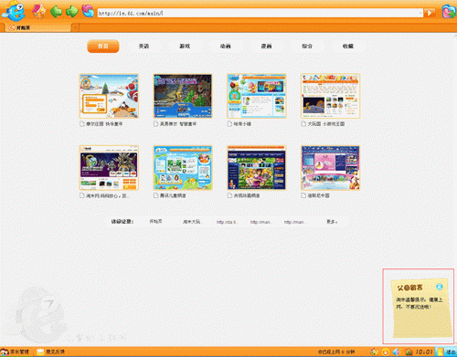Switch to the 游戏 category tab
The width and height of the screenshot is (457, 357).
click(x=185, y=47)
